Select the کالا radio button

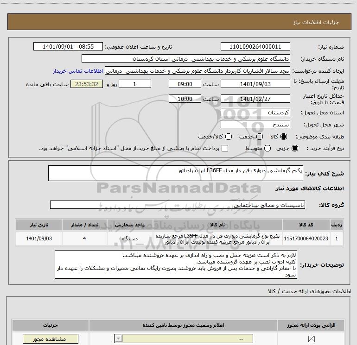point(284,137)
